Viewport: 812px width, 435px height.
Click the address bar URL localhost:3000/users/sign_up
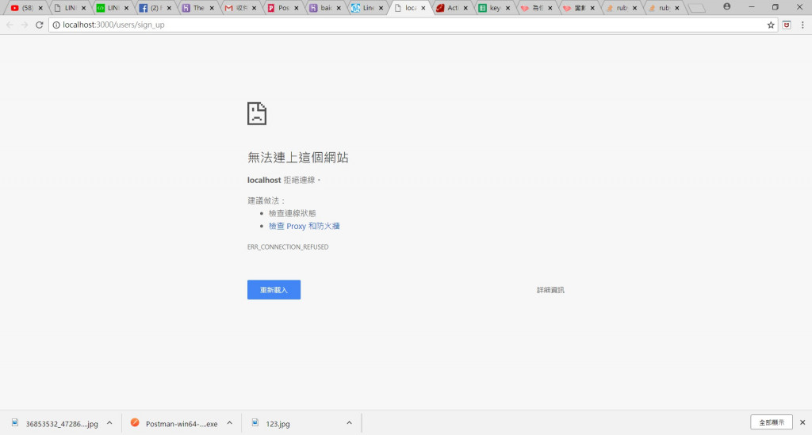[x=114, y=25]
